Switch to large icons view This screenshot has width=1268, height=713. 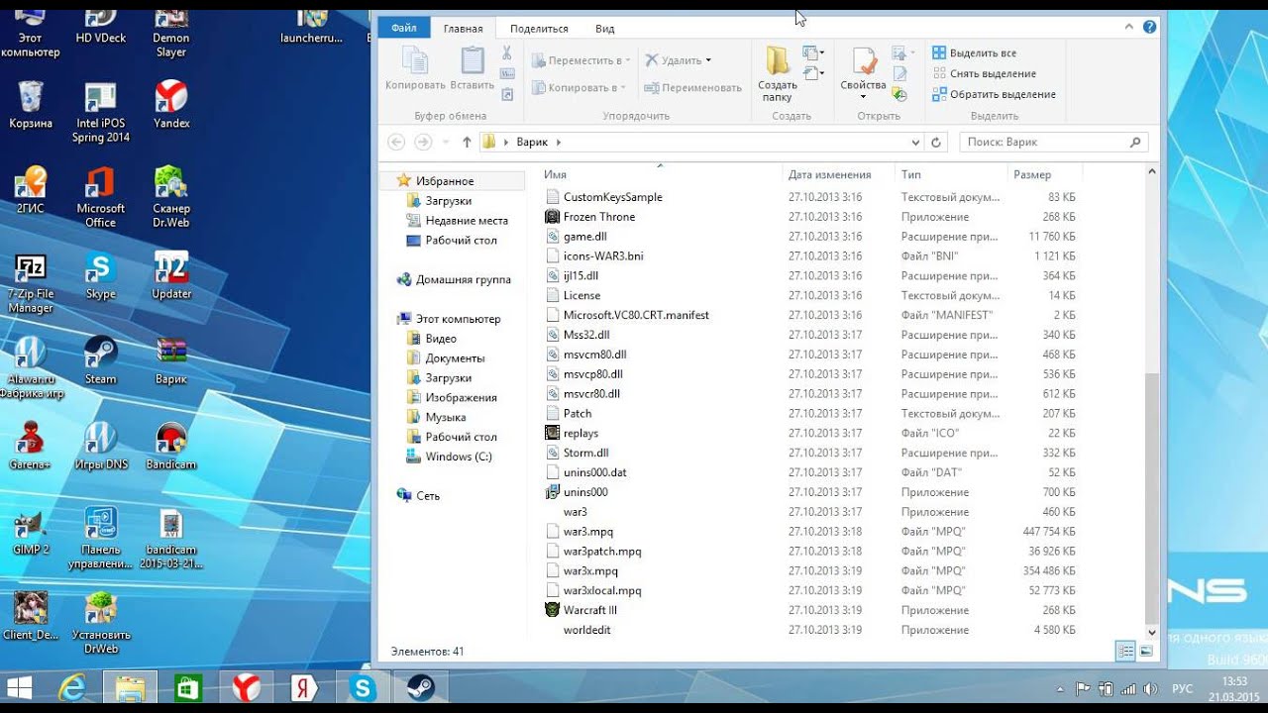pos(1146,651)
